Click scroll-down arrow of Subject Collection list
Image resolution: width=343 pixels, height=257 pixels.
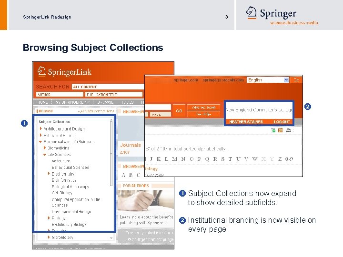[x=111, y=238]
